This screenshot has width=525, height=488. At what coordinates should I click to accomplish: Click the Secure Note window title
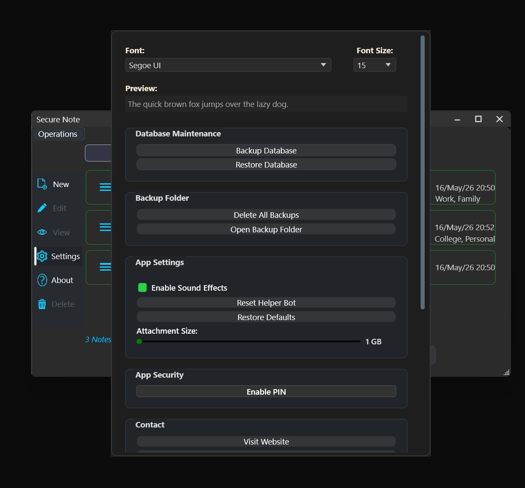point(58,119)
